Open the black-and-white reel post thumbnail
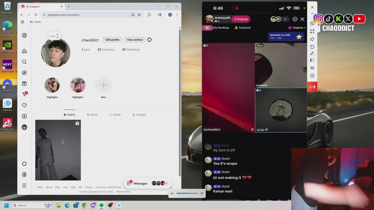This screenshot has height=210, width=374. pos(58,150)
